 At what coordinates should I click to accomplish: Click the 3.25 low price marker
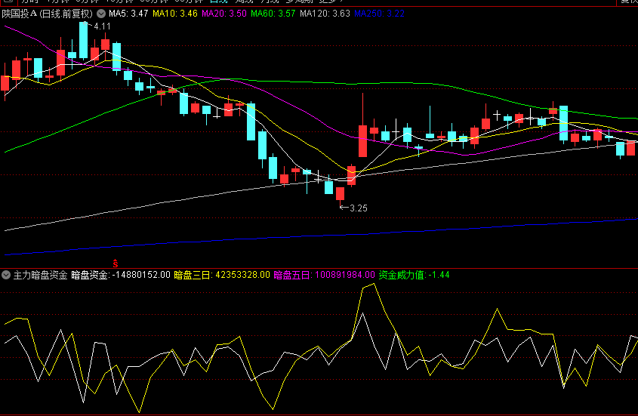pos(358,208)
